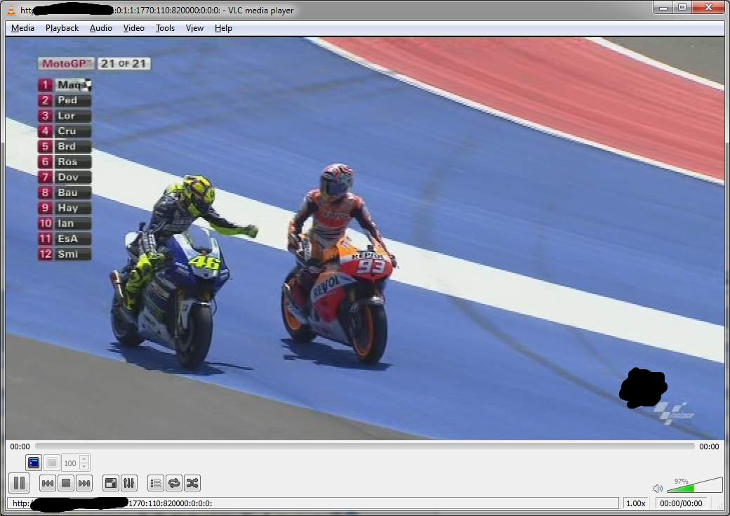Toggle teletext transparency button
This screenshot has height=516, width=730.
[52, 463]
